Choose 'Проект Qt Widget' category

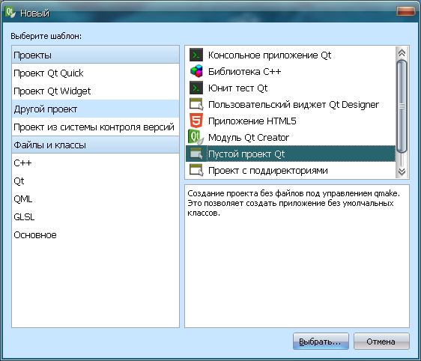[x=95, y=91]
